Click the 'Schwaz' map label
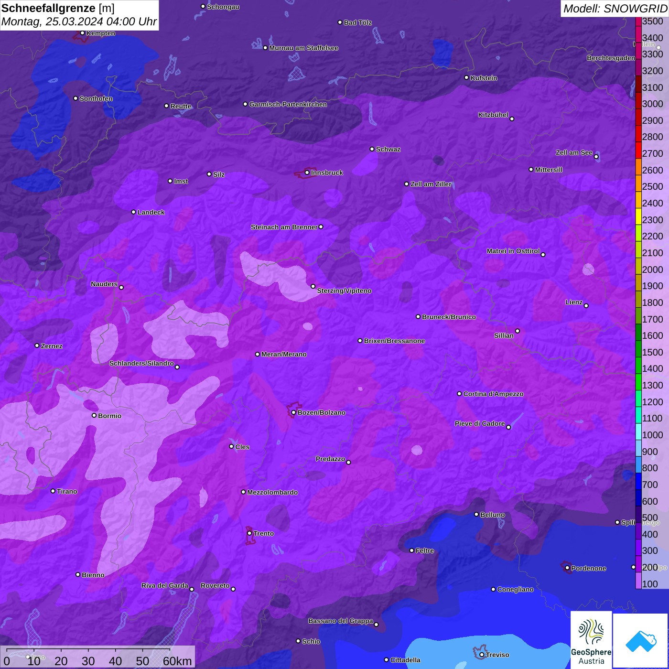Image resolution: width=669 pixels, height=669 pixels. 388,150
